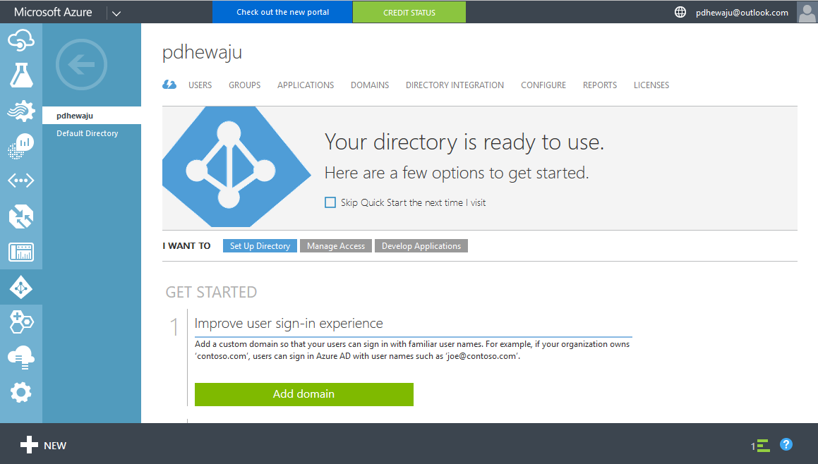Screen dimensions: 818x464
Task: Open the Settings gear in the sidebar
Action: click(21, 393)
